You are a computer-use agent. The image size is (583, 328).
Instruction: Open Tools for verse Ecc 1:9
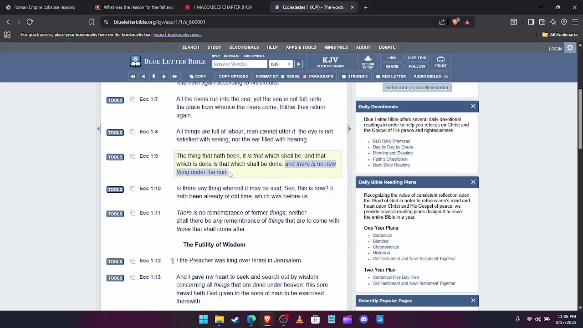(x=115, y=157)
